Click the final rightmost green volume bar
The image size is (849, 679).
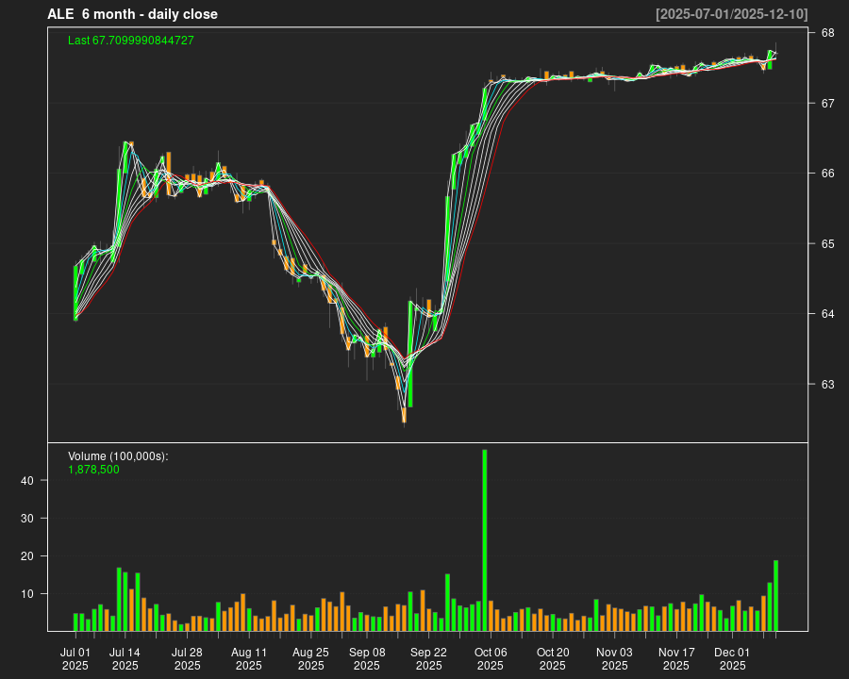coord(775,595)
